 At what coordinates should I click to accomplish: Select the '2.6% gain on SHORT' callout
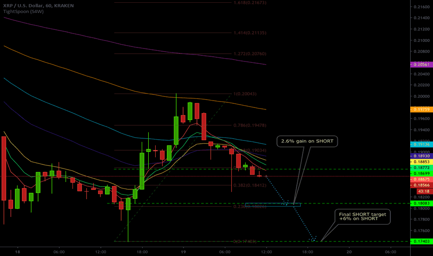(x=307, y=141)
